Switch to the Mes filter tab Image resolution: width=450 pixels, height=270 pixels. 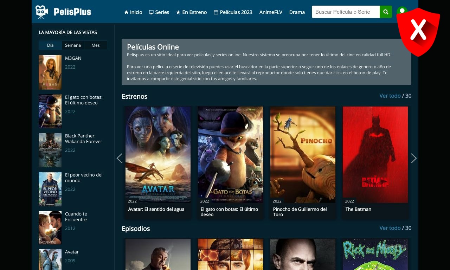coord(95,45)
